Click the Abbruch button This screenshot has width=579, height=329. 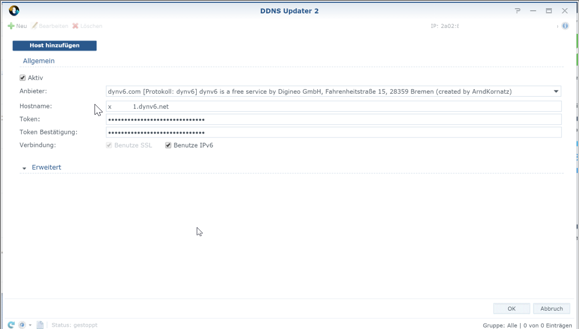pos(552,309)
